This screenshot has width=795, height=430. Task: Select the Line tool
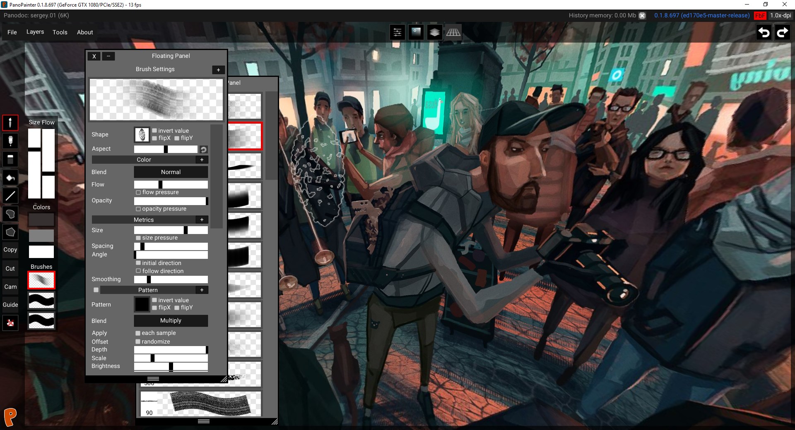click(x=10, y=196)
